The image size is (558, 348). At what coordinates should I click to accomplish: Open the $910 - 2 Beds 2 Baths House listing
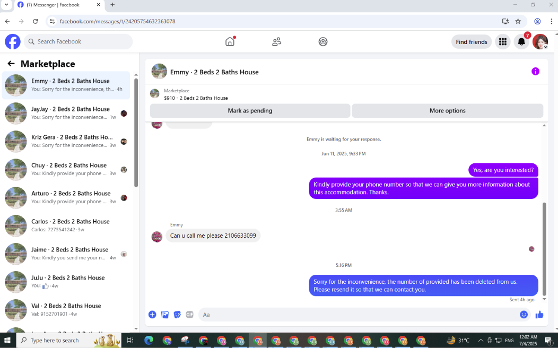coord(196,98)
